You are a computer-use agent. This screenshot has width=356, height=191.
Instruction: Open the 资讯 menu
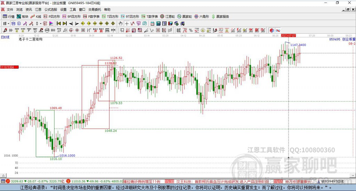pyautogui.click(x=29, y=9)
